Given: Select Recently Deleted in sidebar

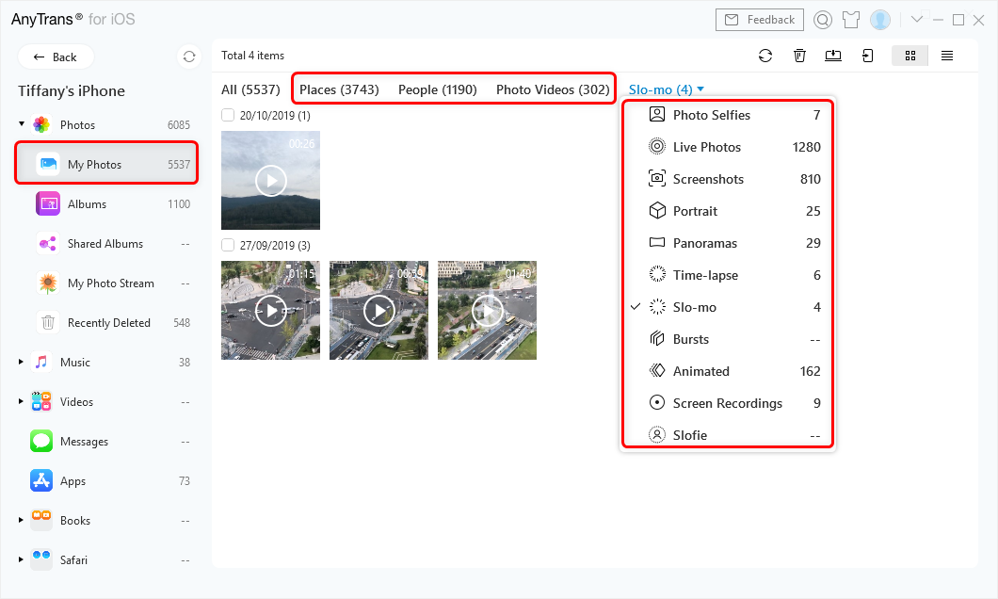Looking at the screenshot, I should pos(108,323).
